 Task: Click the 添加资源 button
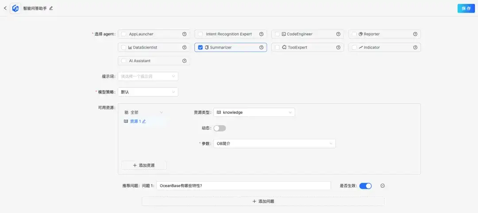click(x=143, y=165)
